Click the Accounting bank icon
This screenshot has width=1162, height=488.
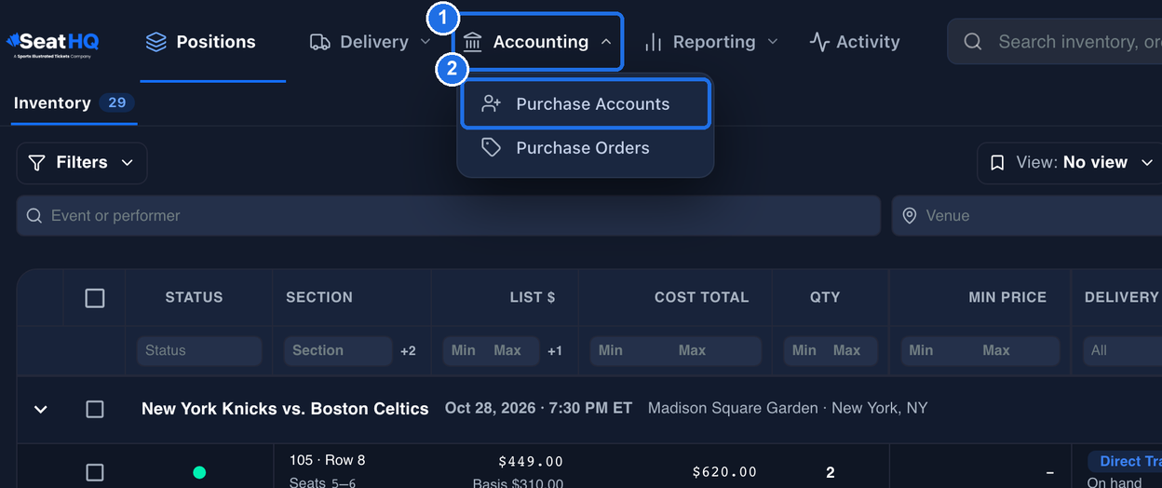pyautogui.click(x=473, y=42)
